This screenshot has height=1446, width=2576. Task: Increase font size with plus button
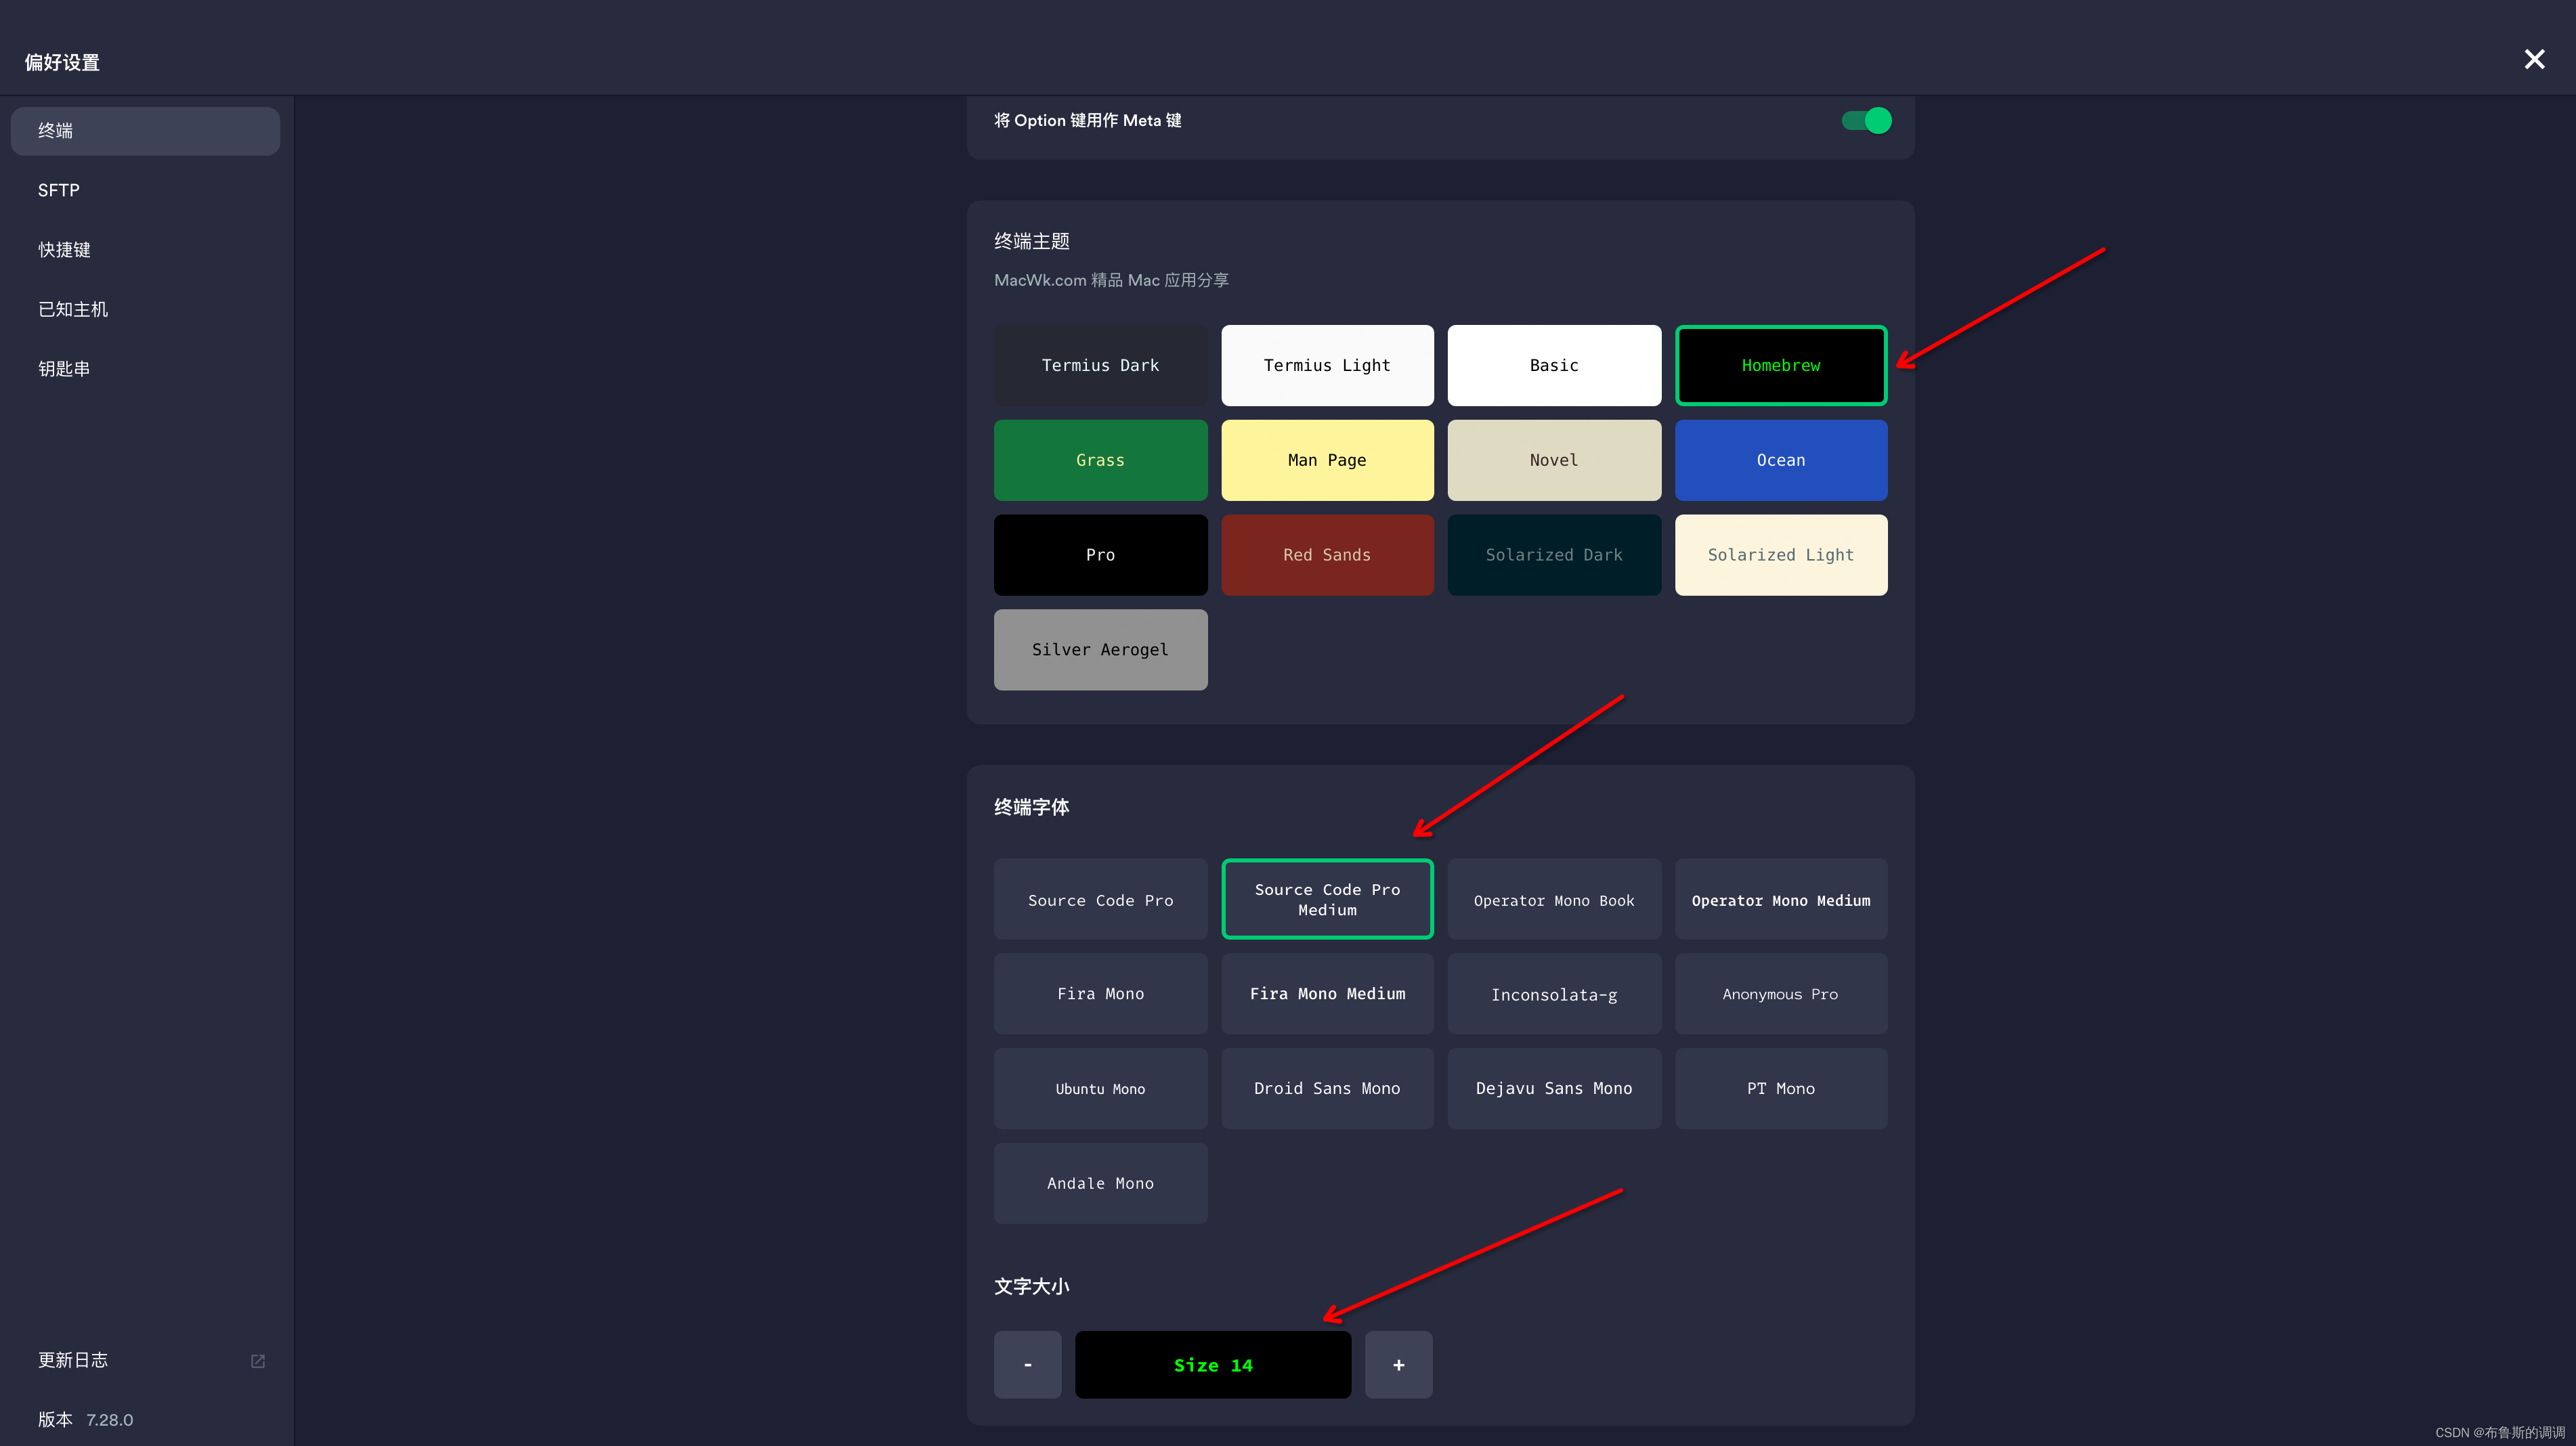pyautogui.click(x=1398, y=1365)
